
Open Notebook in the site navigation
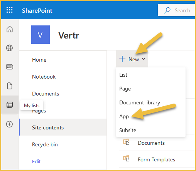(x=44, y=77)
